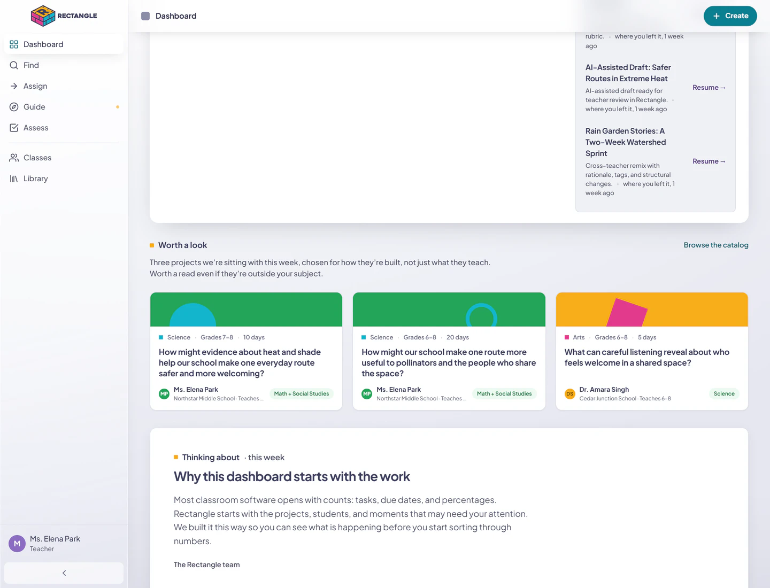Viewport: 770px width, 588px height.
Task: Click the 'Worth a look' section heading
Action: coord(182,245)
